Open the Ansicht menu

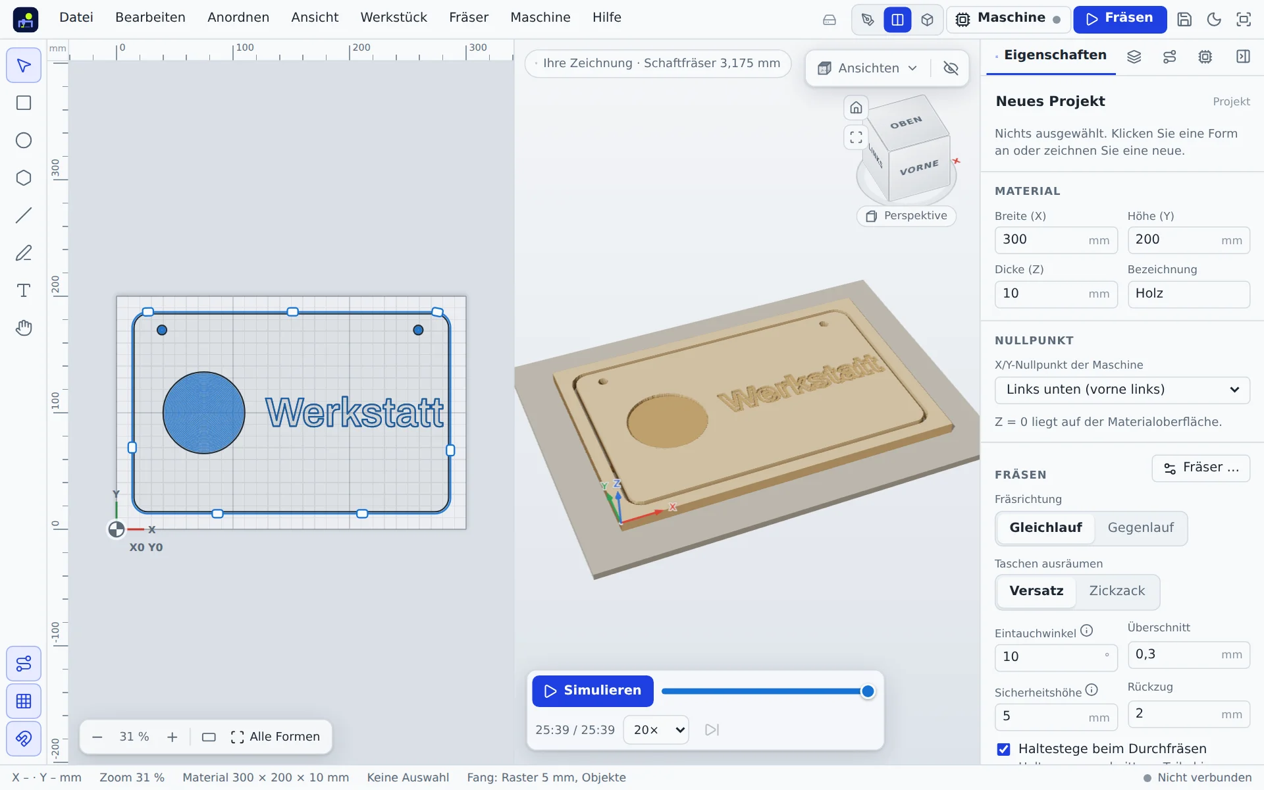point(315,18)
